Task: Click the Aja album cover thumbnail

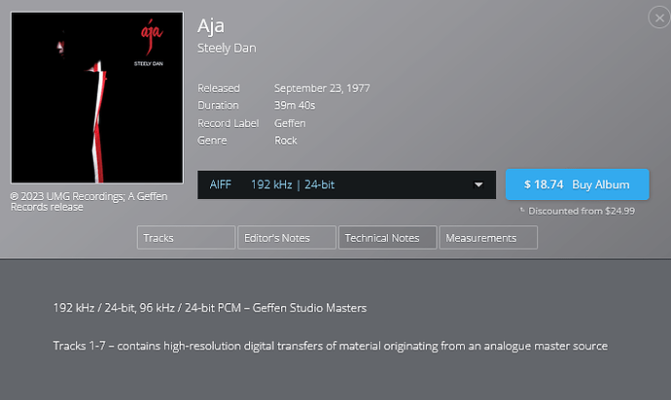Action: [x=97, y=98]
